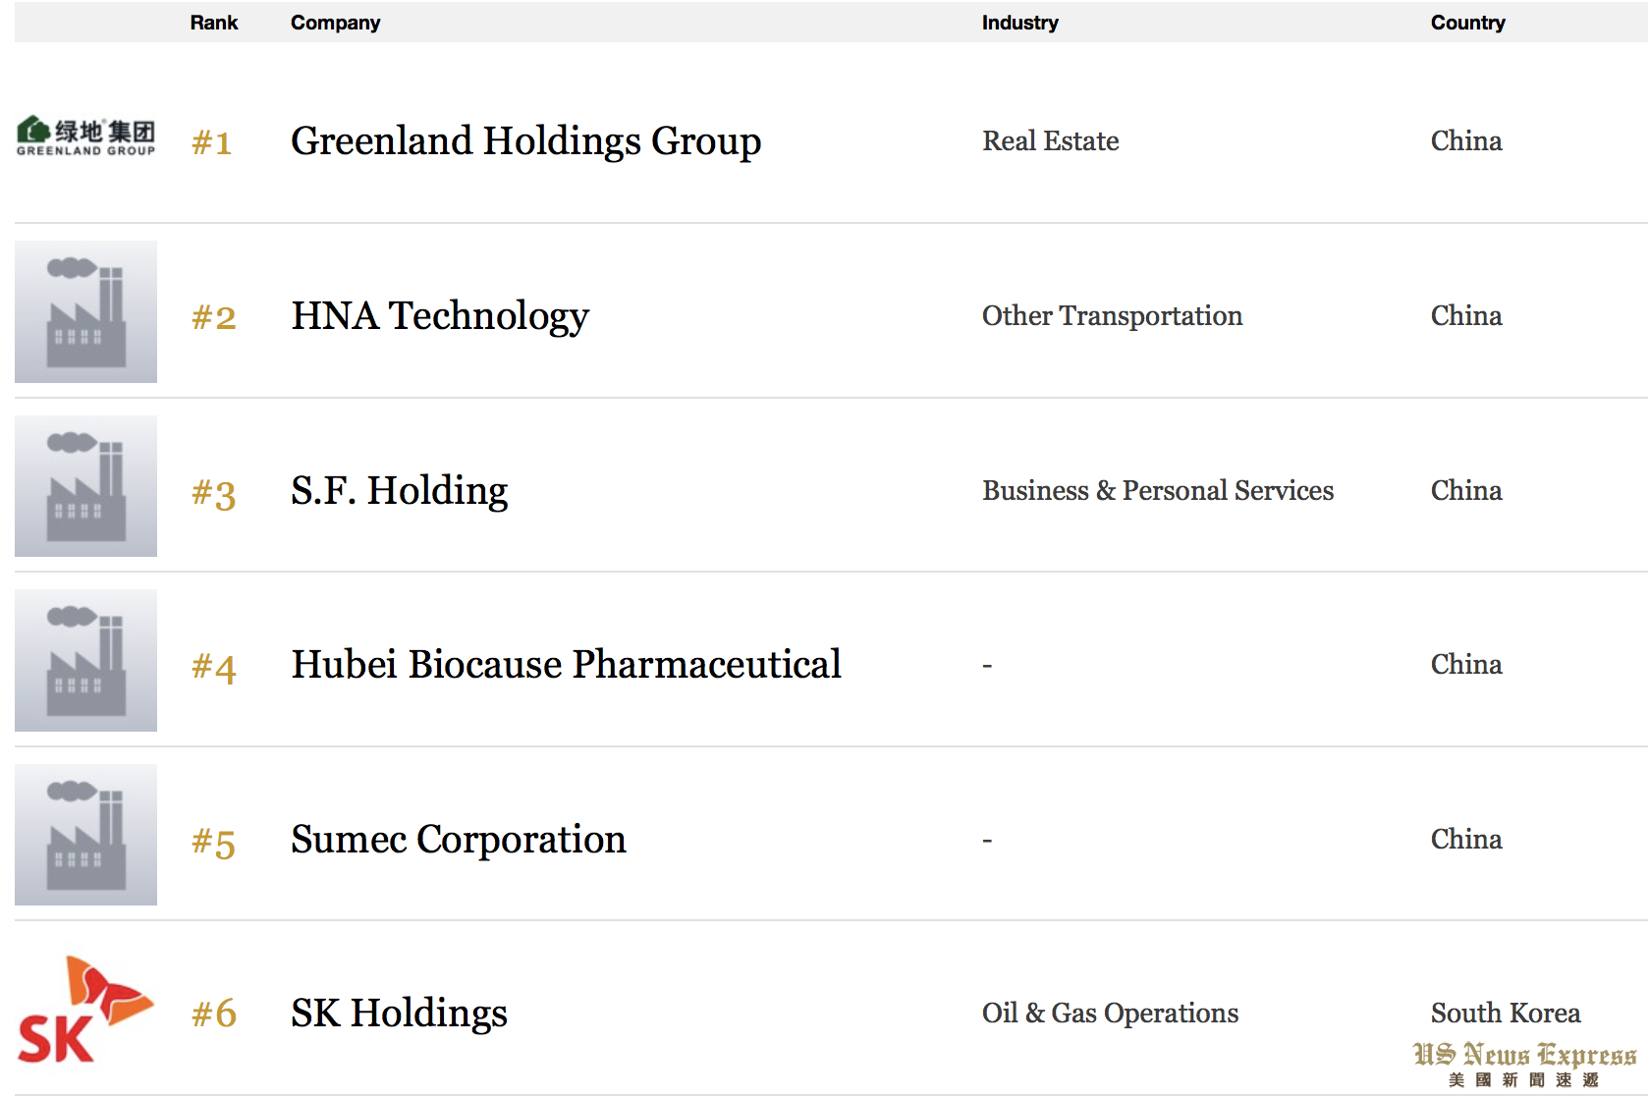1648x1098 pixels.
Task: Open Hubei Biocause Pharmaceutical company page
Action: point(566,665)
